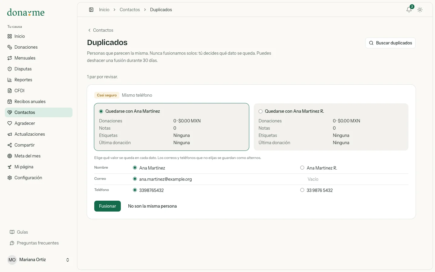The height and width of the screenshot is (272, 435).
Task: Click the Vacío email placeholder text
Action: [313, 179]
